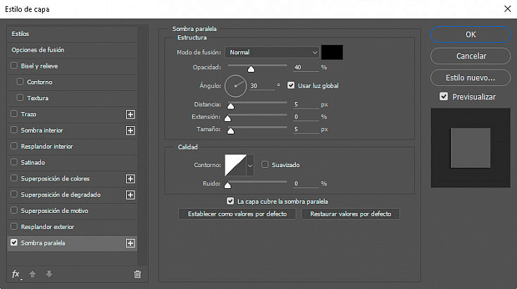Open the Modo de fusión dropdown

point(273,52)
